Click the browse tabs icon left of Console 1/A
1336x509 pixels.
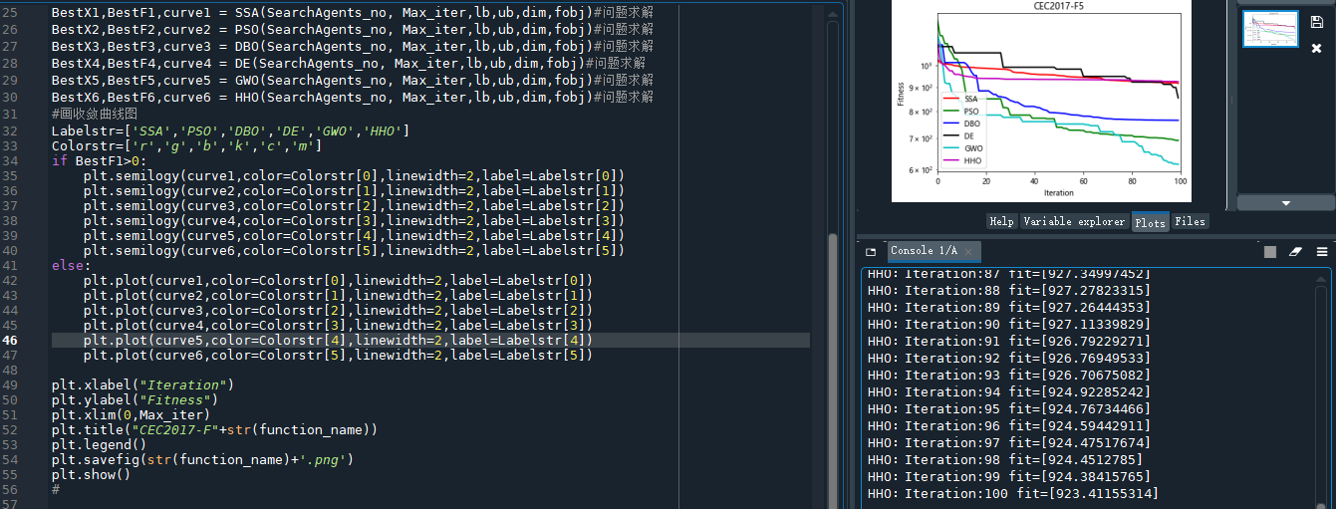pos(870,252)
